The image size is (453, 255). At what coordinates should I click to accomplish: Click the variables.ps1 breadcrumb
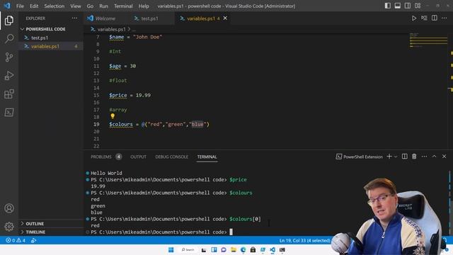[111, 29]
